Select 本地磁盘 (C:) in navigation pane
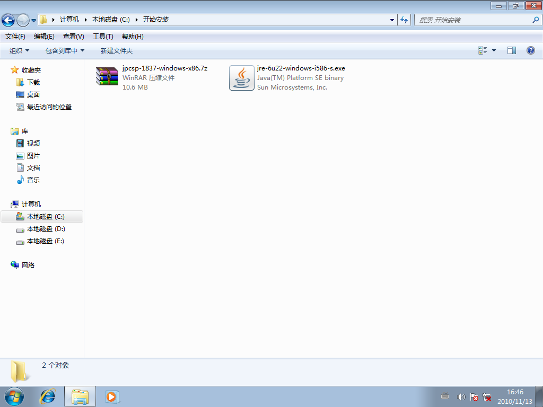 click(x=42, y=217)
